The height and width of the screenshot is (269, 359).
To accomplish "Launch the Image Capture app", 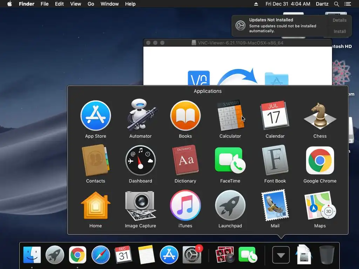I will point(141,205).
